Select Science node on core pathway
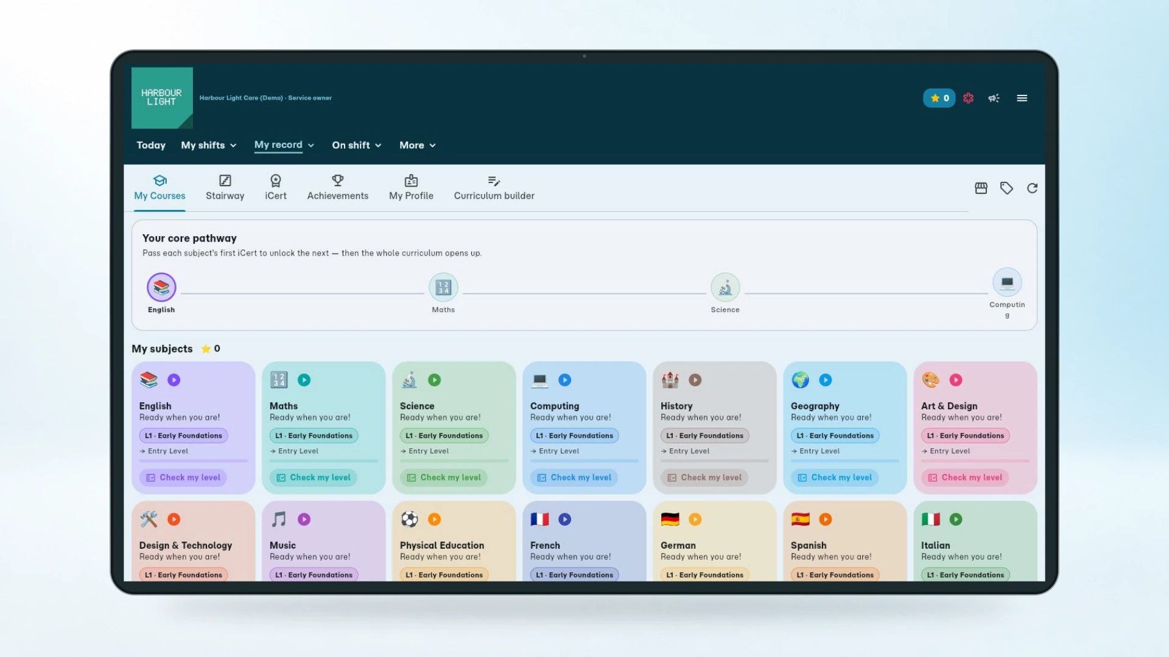 point(725,288)
